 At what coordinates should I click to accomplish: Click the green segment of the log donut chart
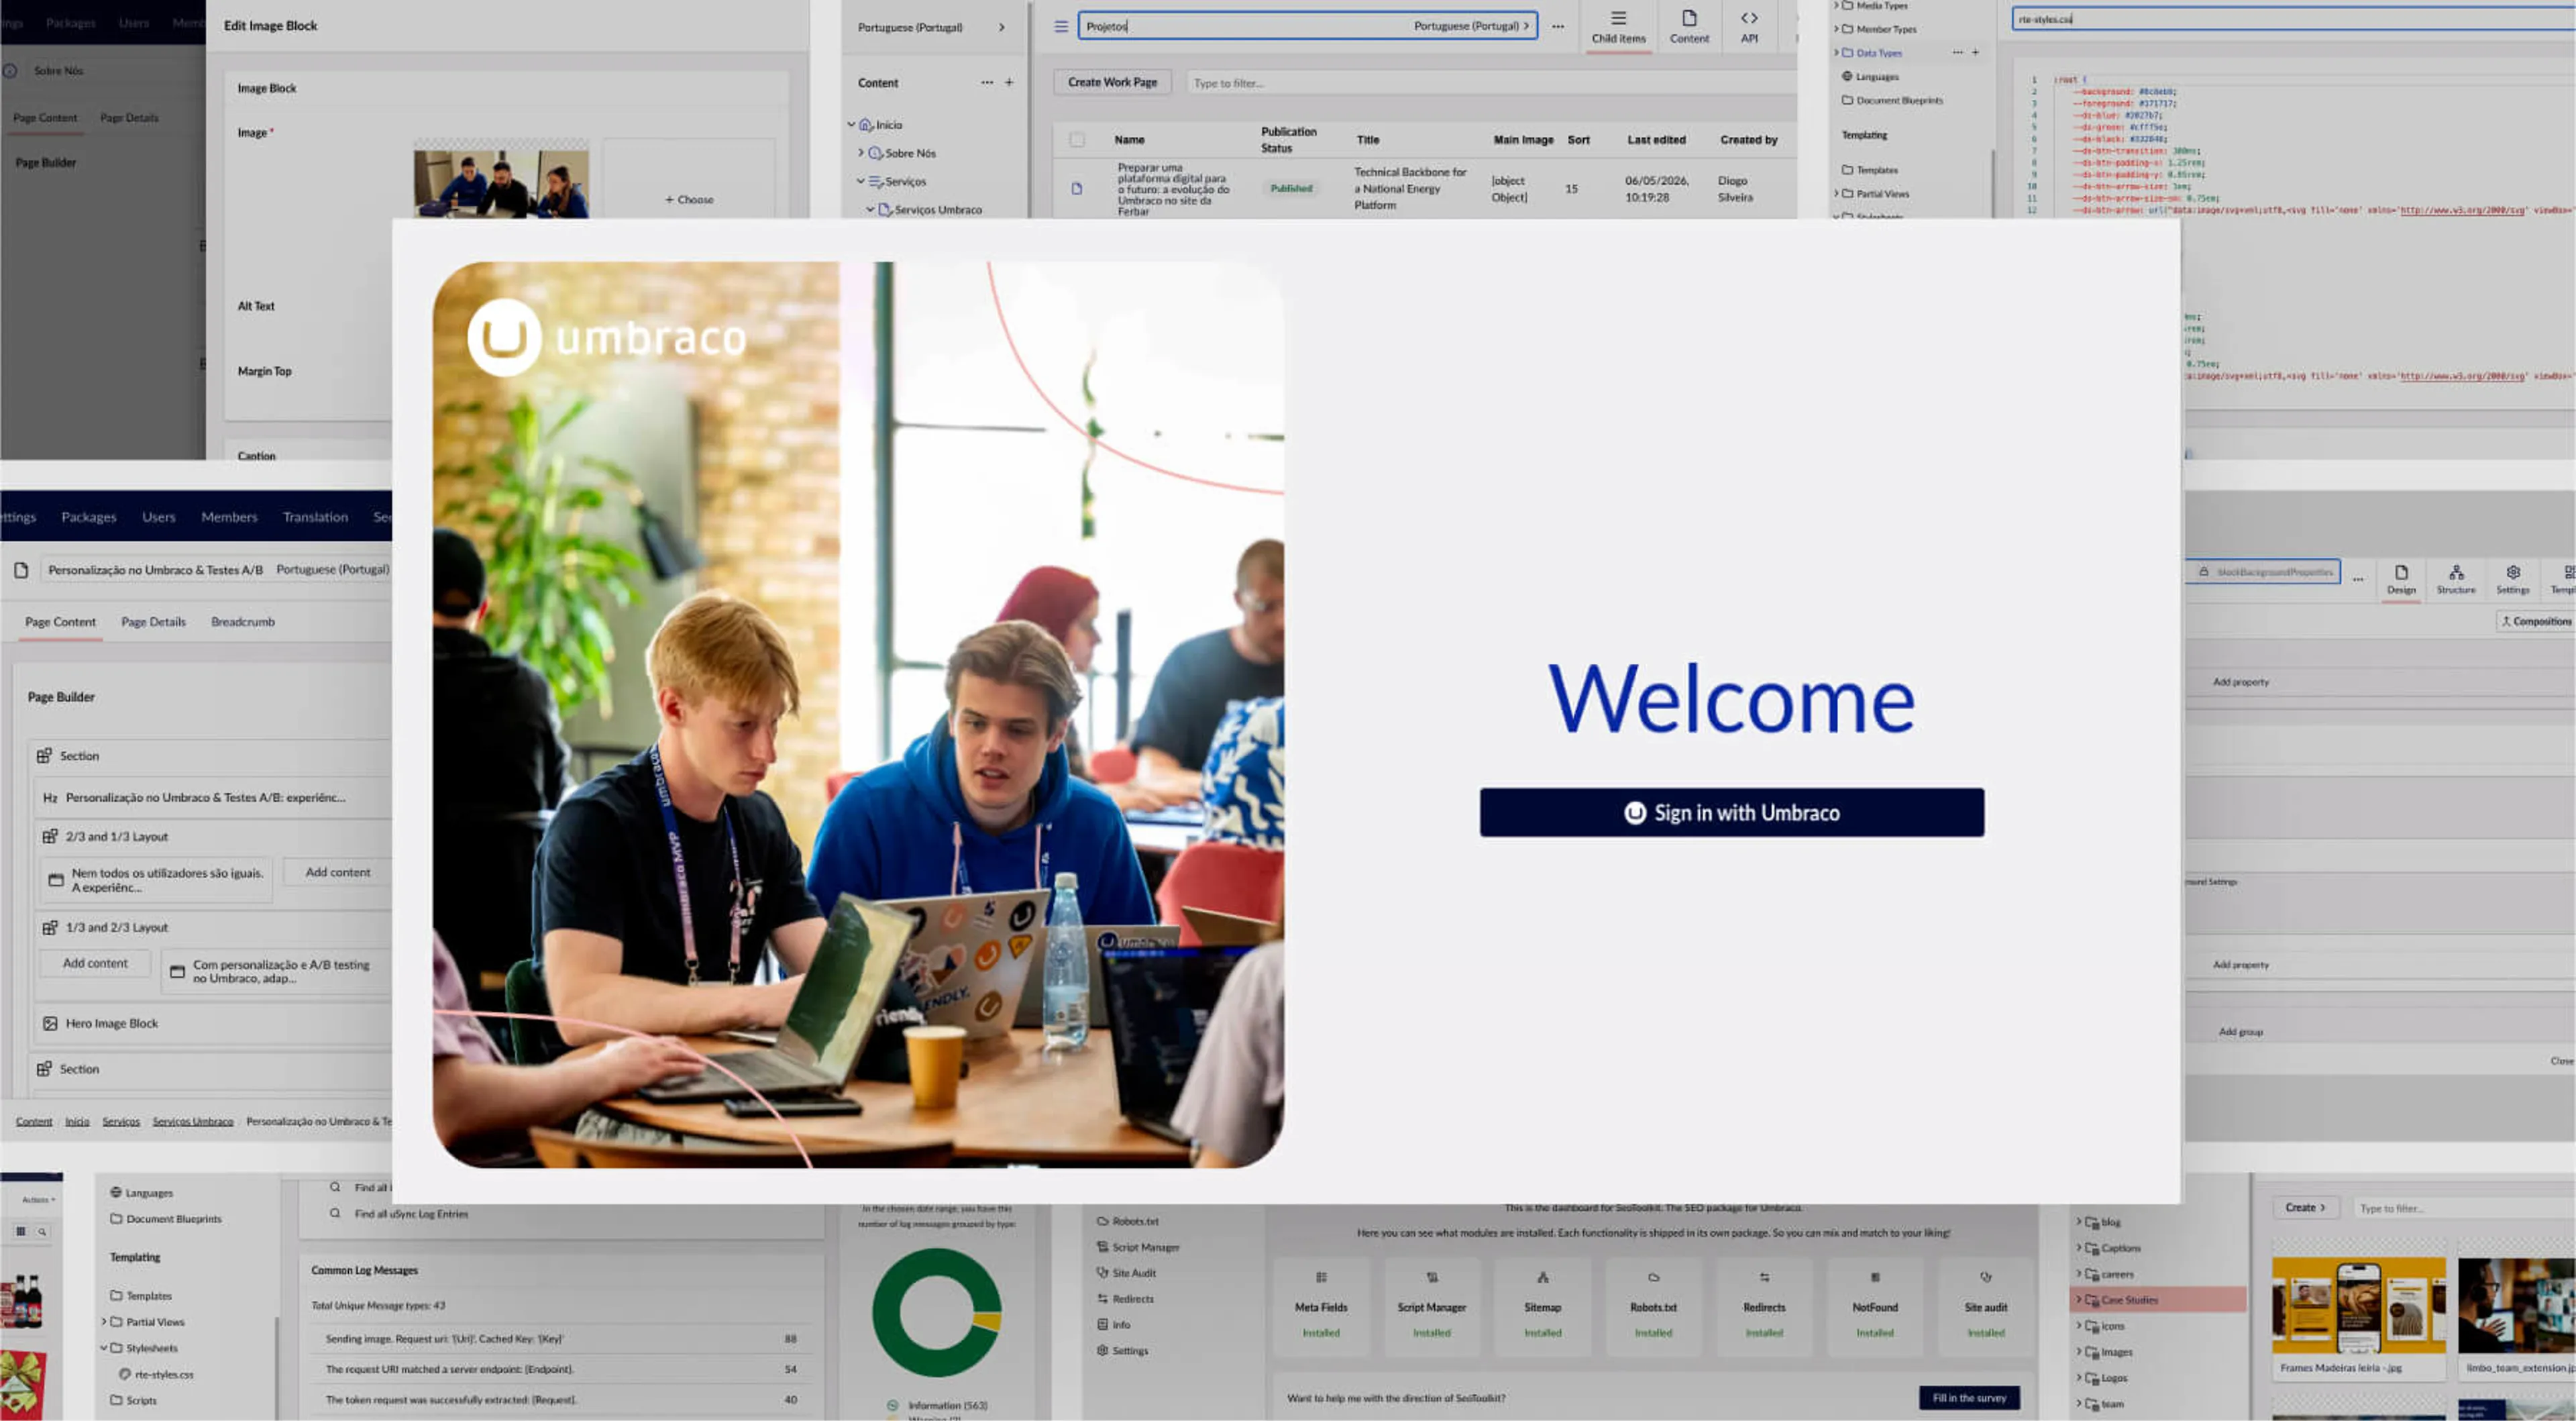click(x=890, y=1313)
